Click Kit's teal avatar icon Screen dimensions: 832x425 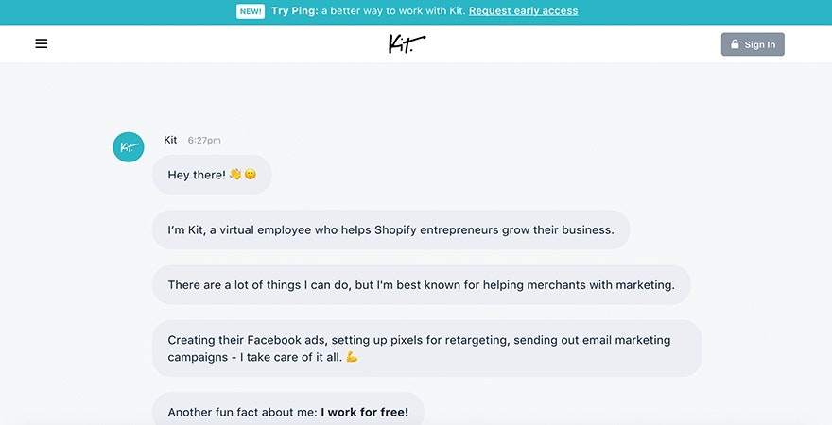tap(129, 147)
